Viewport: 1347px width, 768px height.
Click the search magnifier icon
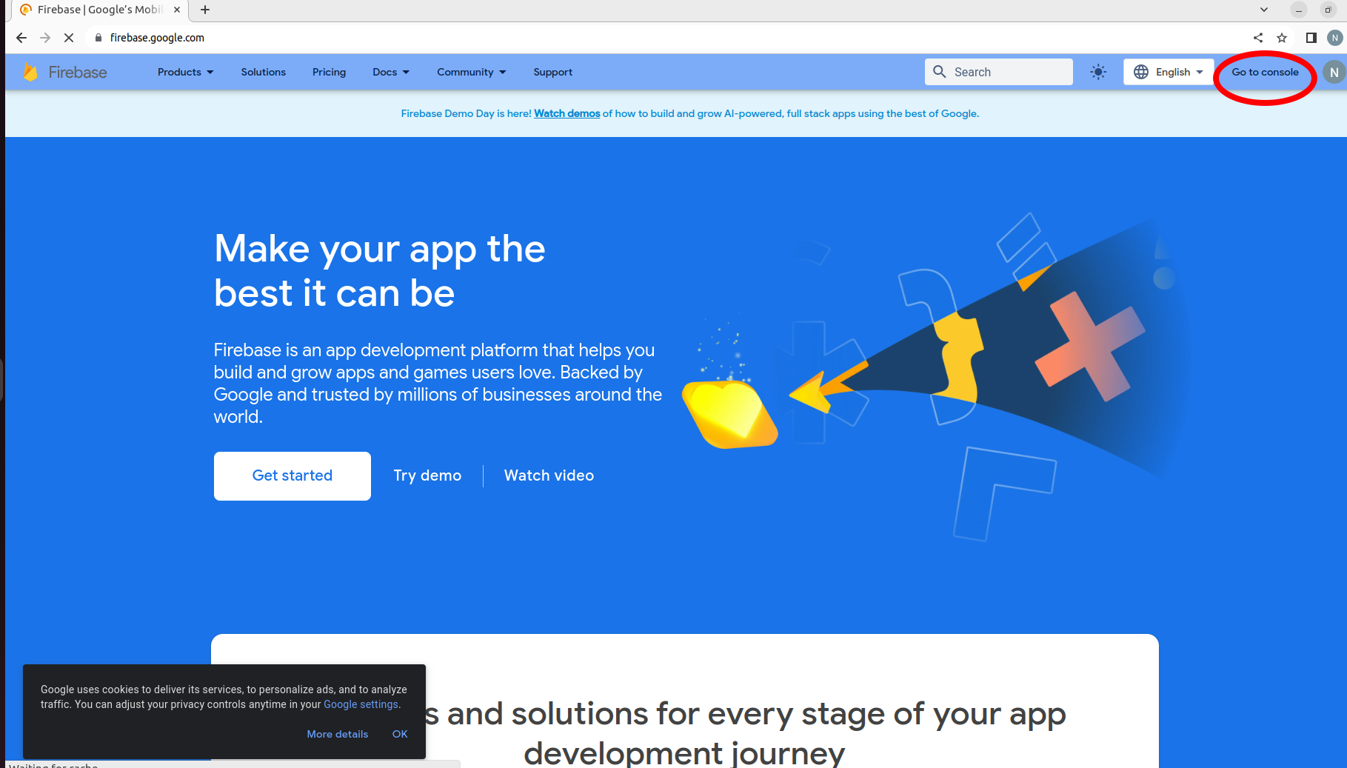939,72
